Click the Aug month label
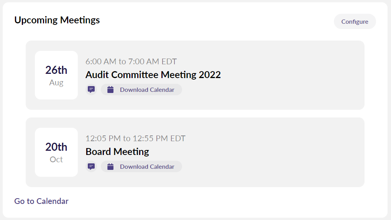 click(x=56, y=83)
